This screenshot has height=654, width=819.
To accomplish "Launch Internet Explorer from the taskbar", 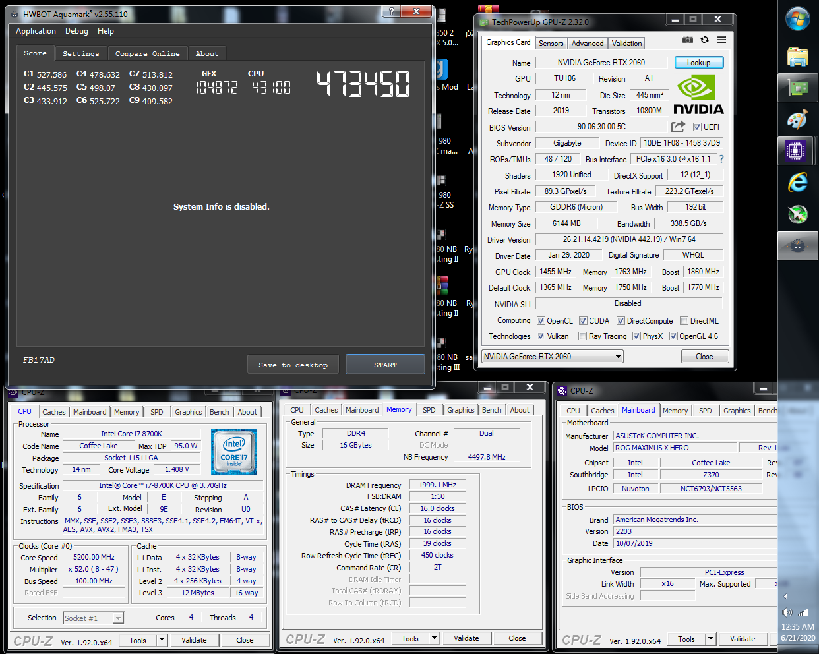I will click(798, 183).
